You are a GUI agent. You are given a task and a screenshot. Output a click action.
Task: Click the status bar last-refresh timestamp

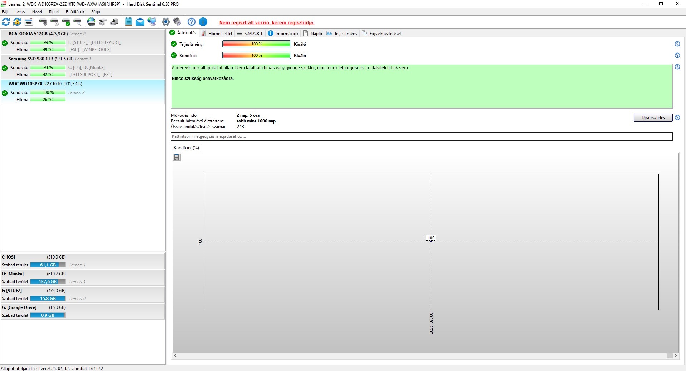coord(52,368)
